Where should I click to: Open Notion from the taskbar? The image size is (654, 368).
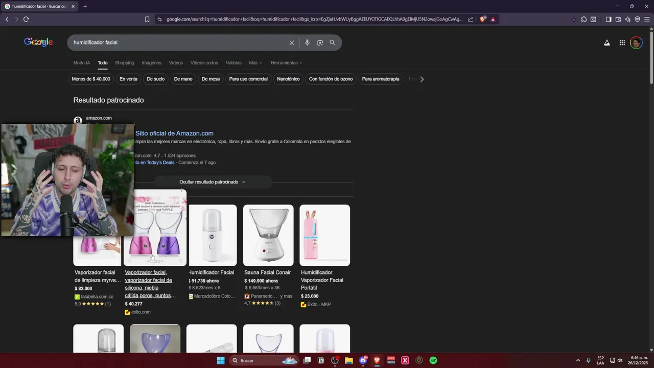[321, 360]
